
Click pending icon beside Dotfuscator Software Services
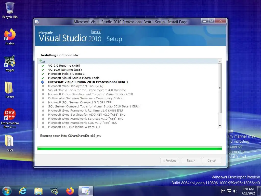(43, 98)
